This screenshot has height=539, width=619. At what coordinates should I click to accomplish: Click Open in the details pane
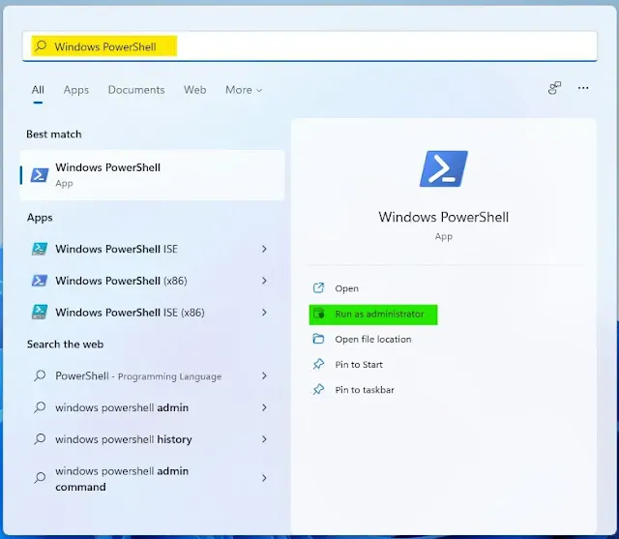click(346, 288)
